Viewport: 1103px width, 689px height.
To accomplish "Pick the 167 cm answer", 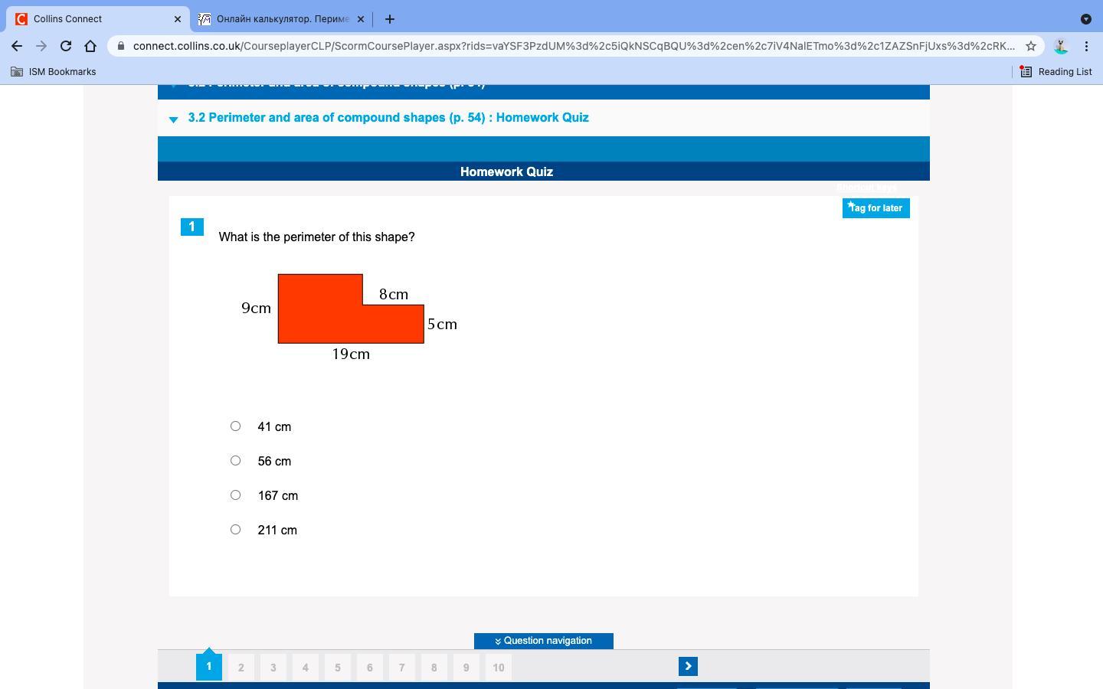I will point(236,495).
